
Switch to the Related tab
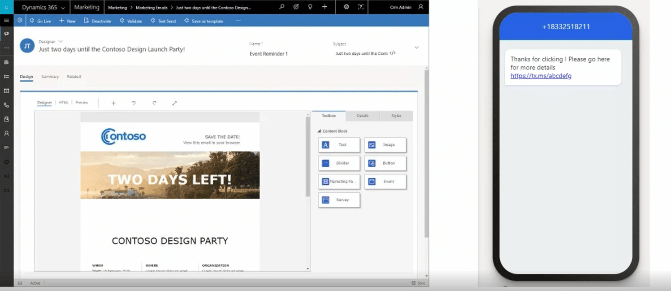(74, 77)
